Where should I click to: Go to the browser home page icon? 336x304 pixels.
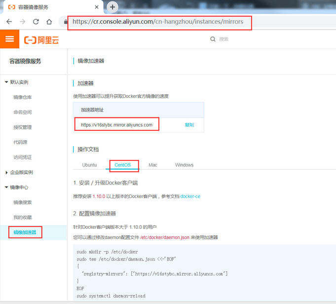point(49,22)
